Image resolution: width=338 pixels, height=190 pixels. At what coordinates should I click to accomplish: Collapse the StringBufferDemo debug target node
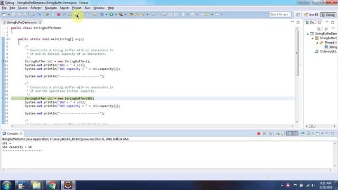[x=312, y=39]
